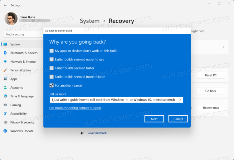
Task: Click the Time & language globe icon
Action: (x=5, y=96)
